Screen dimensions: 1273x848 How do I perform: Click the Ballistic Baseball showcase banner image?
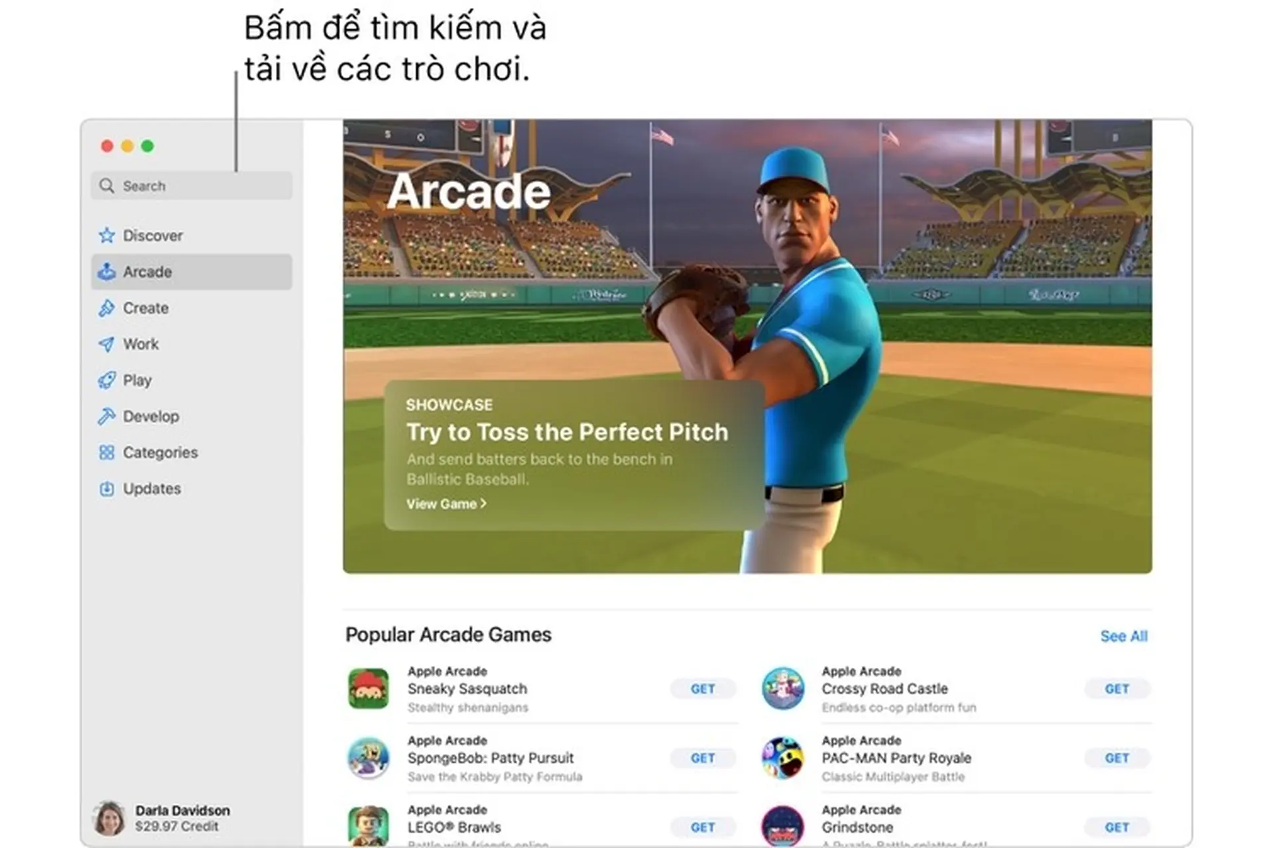tap(747, 346)
